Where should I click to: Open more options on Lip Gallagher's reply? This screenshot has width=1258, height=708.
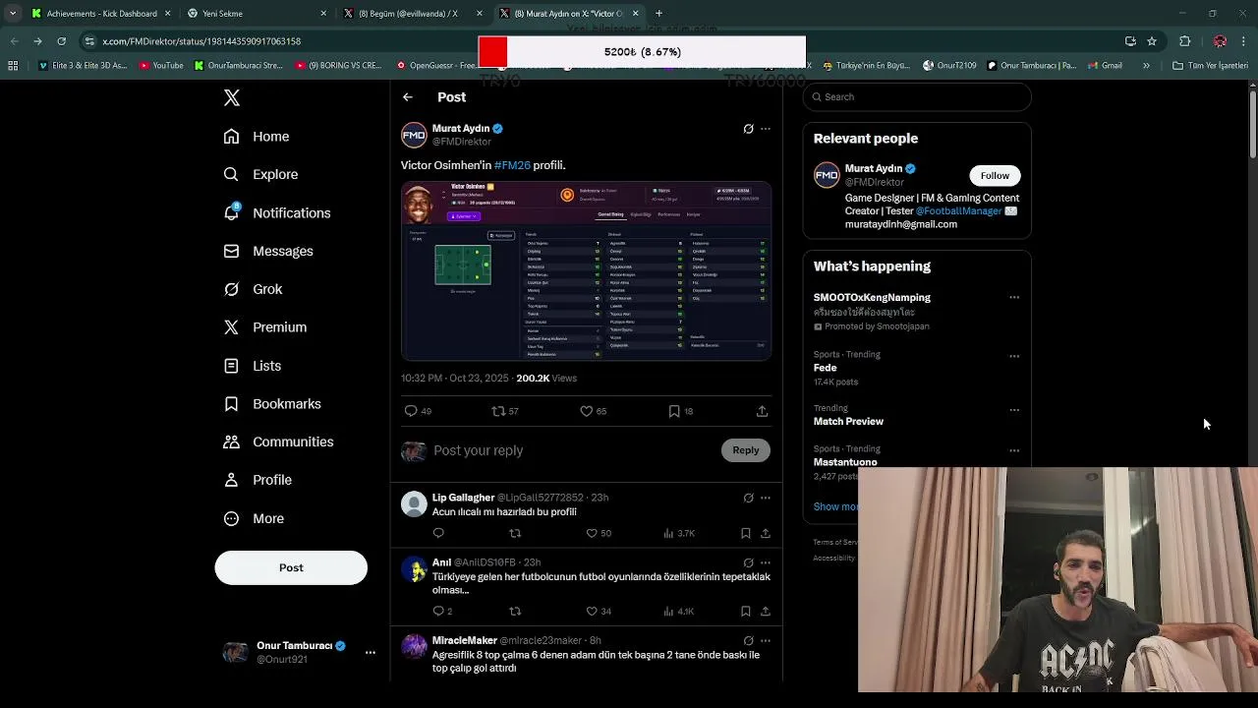point(766,499)
